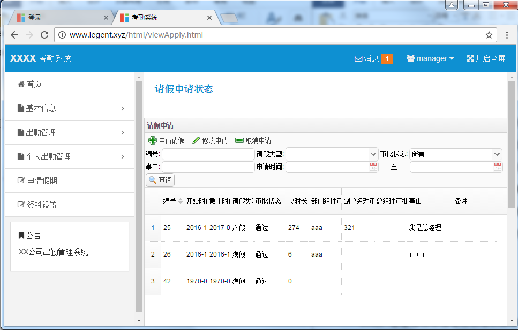
Task: Click 副总经理审批 column header
Action: pos(358,201)
